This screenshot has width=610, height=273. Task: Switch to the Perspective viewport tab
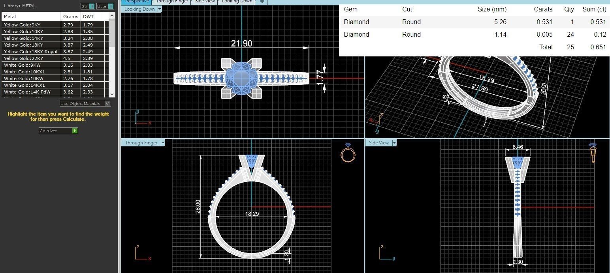137,2
